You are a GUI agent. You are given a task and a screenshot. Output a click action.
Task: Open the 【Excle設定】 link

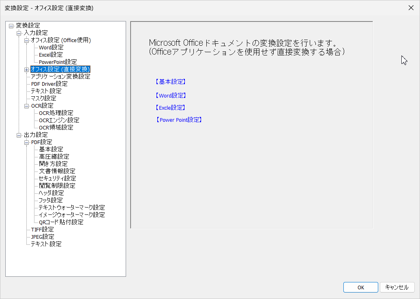pos(170,107)
